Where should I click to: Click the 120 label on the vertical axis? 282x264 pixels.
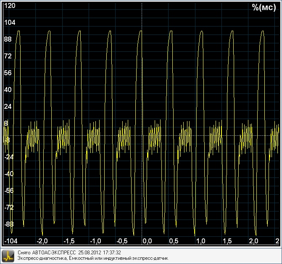pyautogui.click(x=10, y=6)
